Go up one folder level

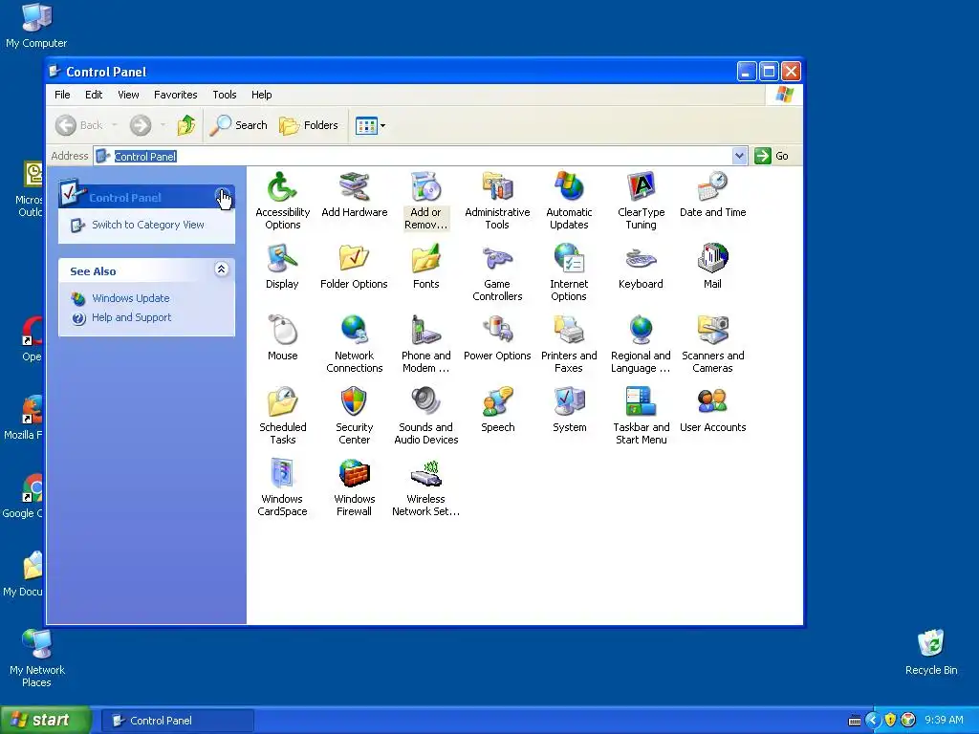[x=186, y=125]
